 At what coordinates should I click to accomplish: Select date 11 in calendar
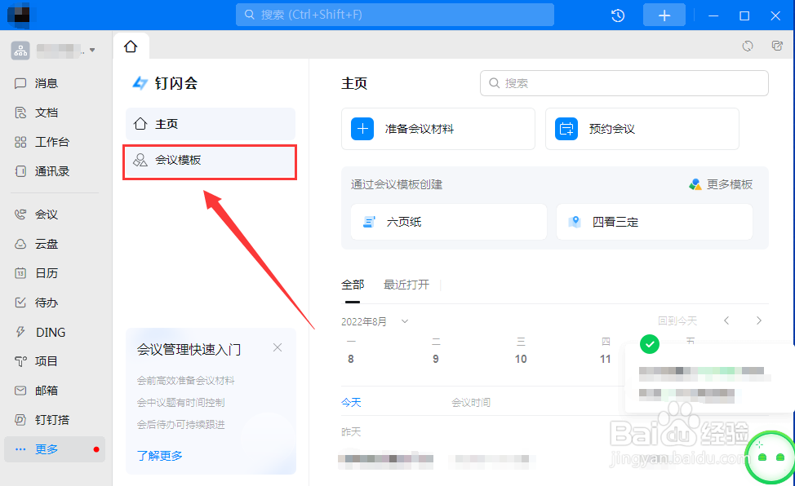[x=606, y=359]
